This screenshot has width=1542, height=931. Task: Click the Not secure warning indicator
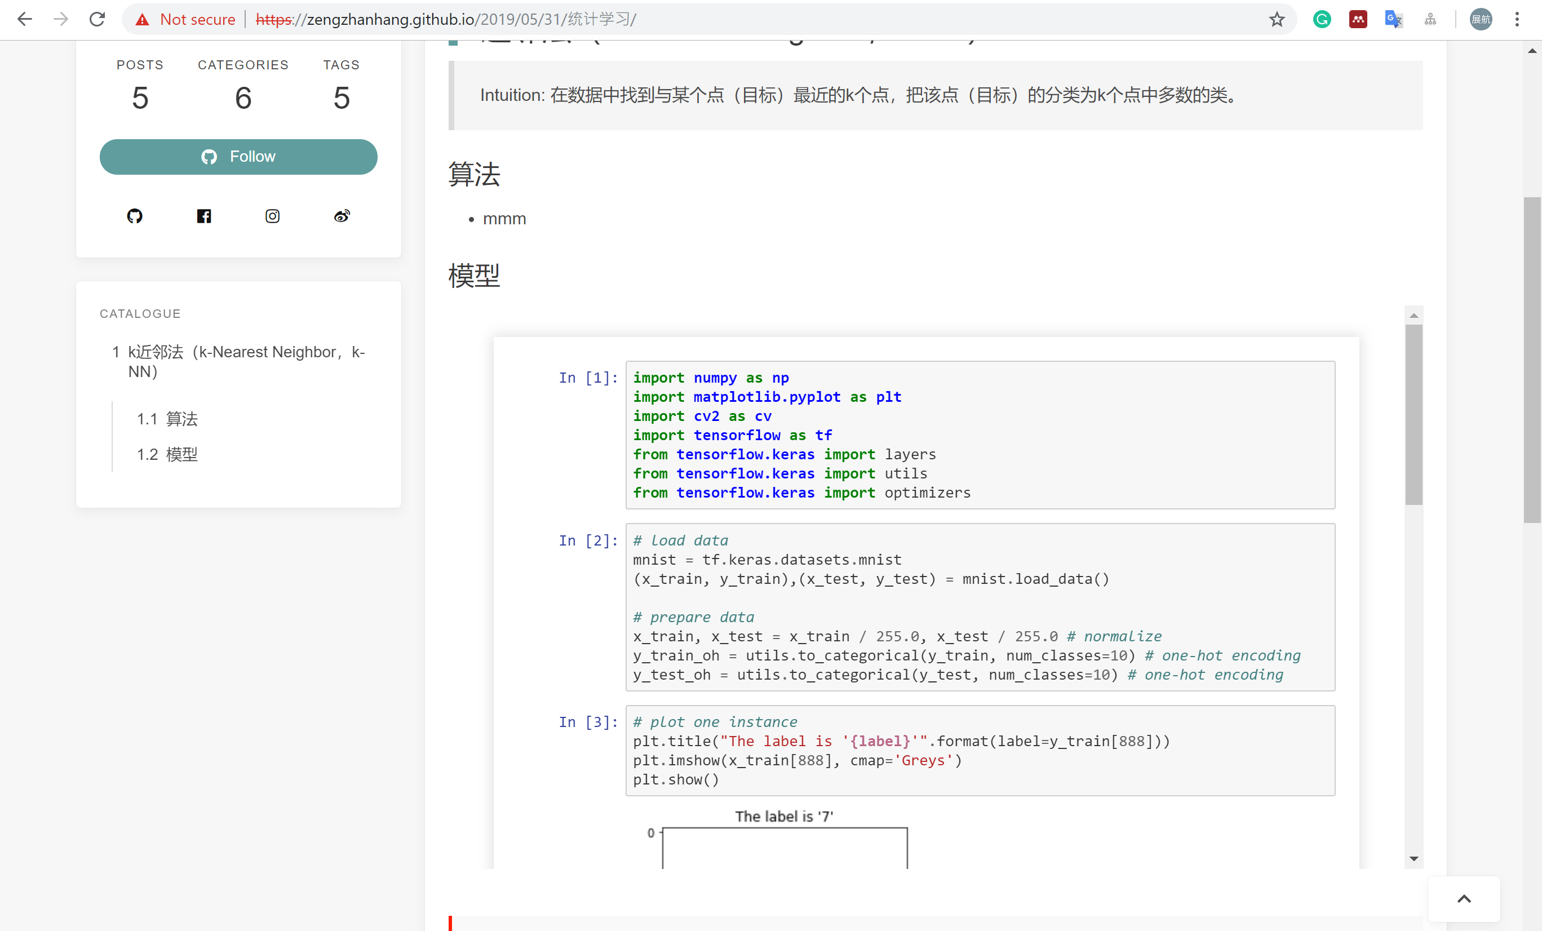[185, 19]
